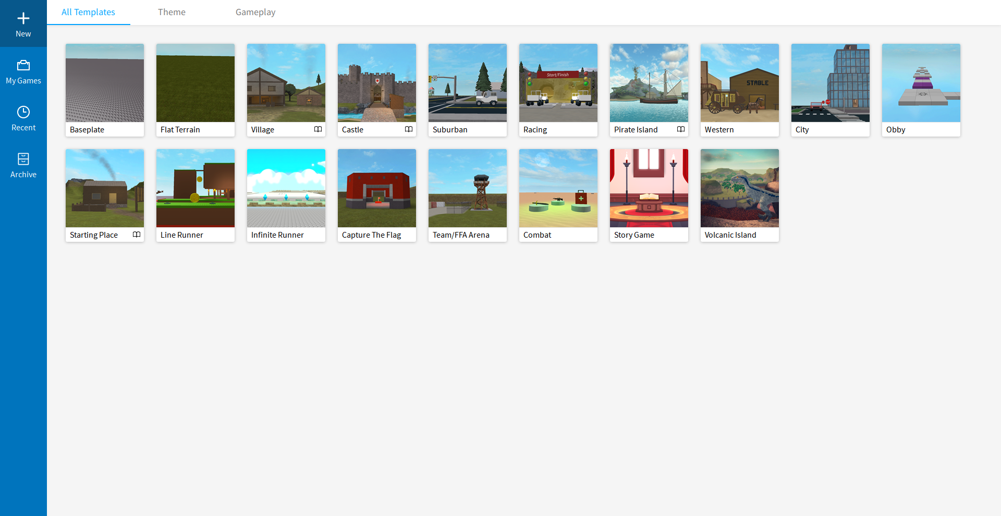Select the Line Runner template
The width and height of the screenshot is (1001, 516).
click(x=196, y=188)
